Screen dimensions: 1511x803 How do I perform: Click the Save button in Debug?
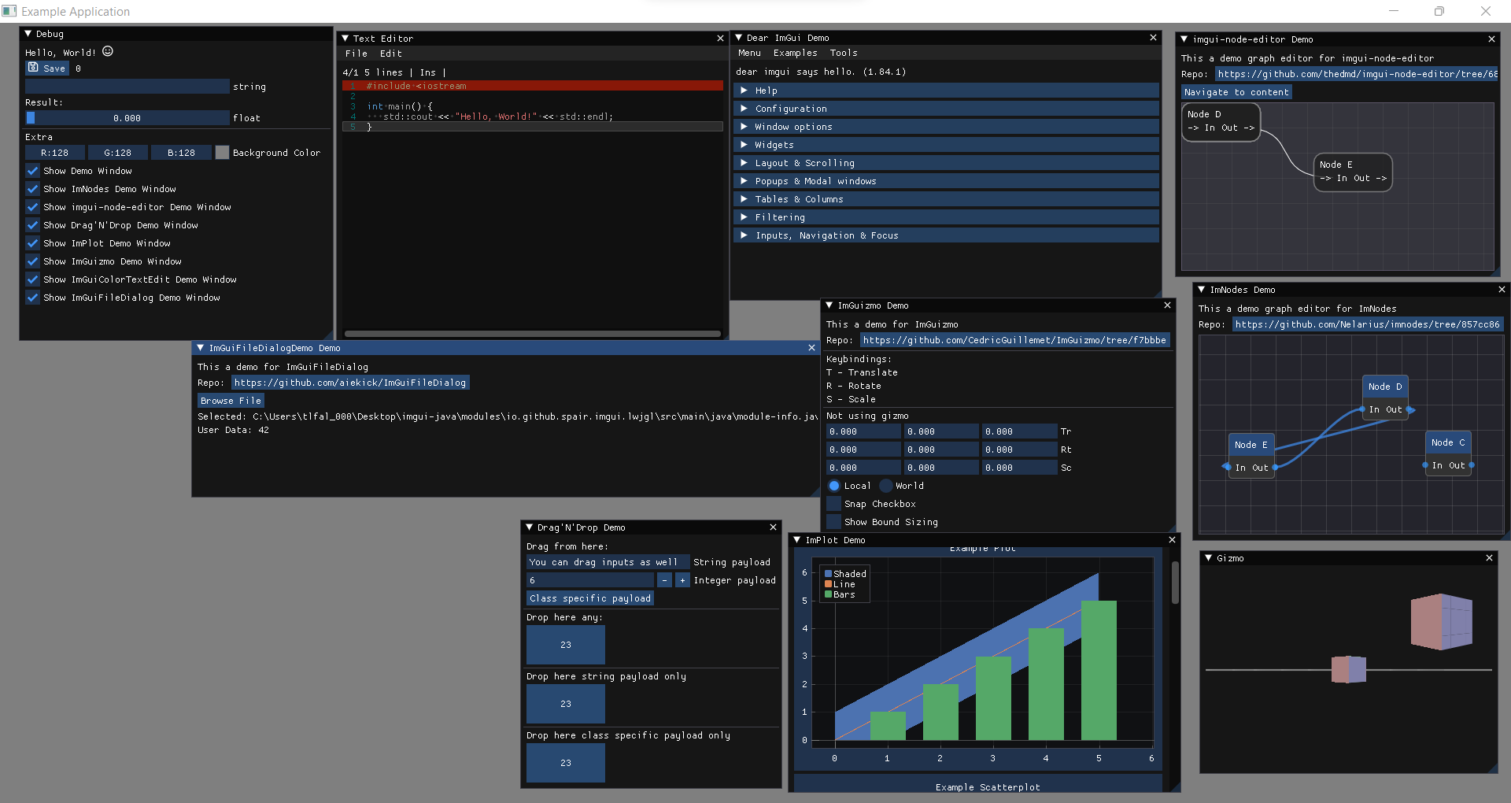(47, 68)
